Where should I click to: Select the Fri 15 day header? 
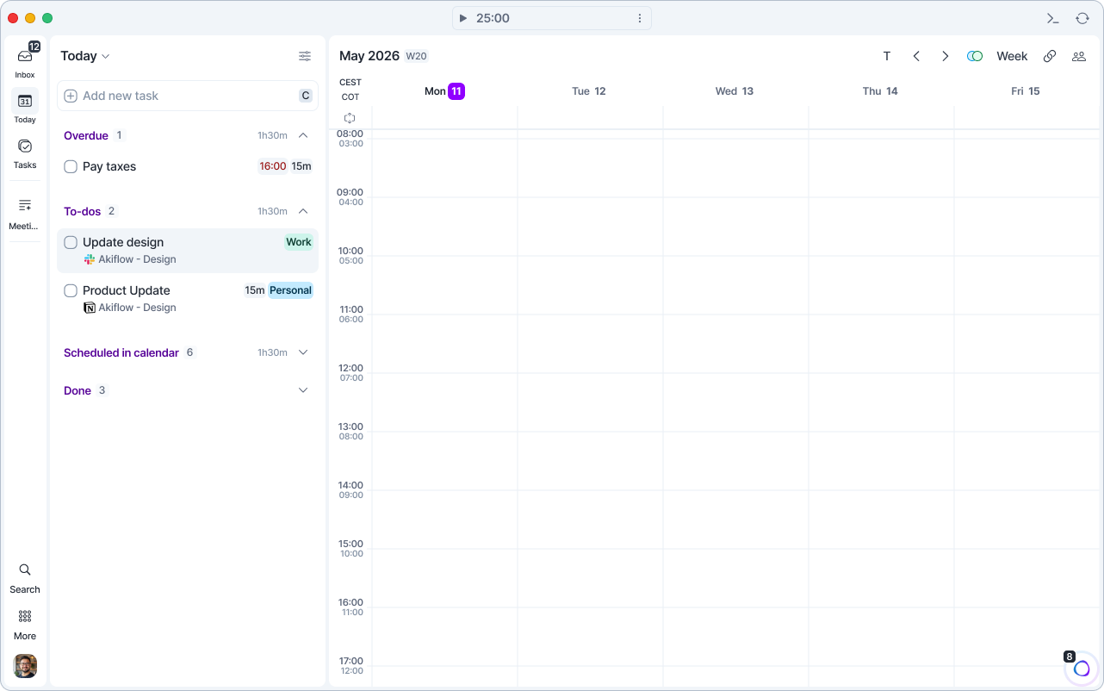pos(1026,91)
